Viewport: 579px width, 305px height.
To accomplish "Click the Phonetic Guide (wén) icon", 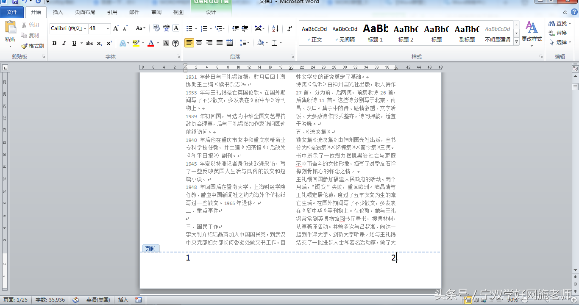I will pyautogui.click(x=166, y=28).
